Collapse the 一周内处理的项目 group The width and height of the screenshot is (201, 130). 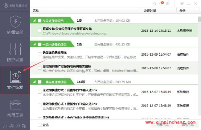tap(34, 44)
